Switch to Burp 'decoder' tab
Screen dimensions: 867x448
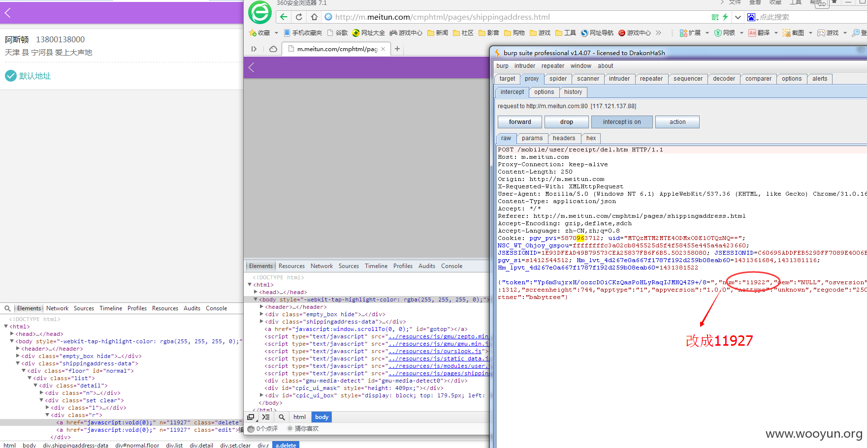point(724,79)
